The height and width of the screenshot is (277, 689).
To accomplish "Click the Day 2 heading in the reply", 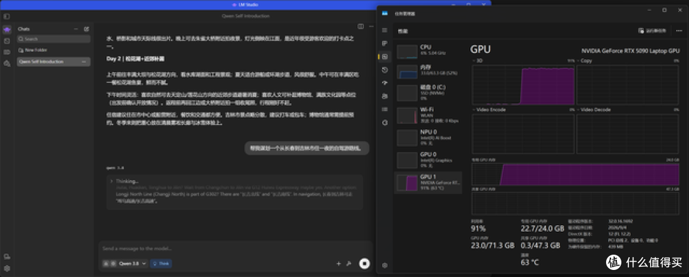I will pyautogui.click(x=135, y=59).
